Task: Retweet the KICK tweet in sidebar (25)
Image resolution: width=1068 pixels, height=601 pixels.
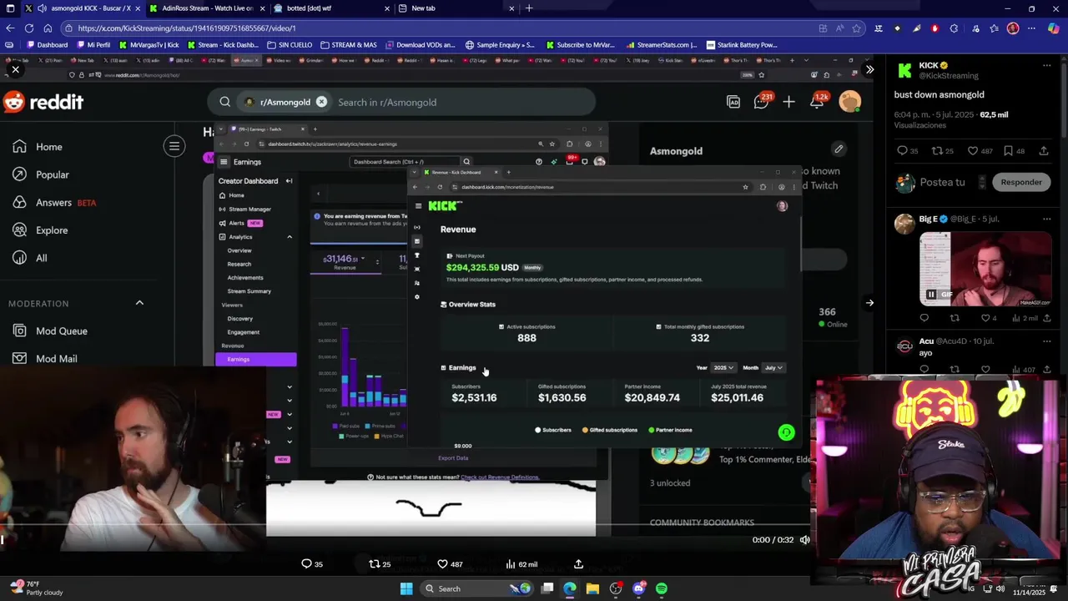Action: (x=942, y=151)
